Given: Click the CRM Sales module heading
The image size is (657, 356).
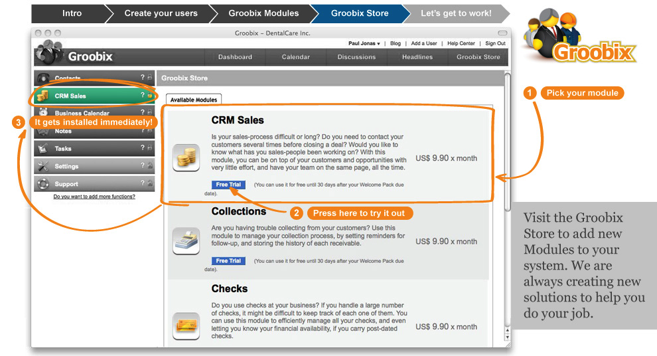Looking at the screenshot, I should 238,120.
